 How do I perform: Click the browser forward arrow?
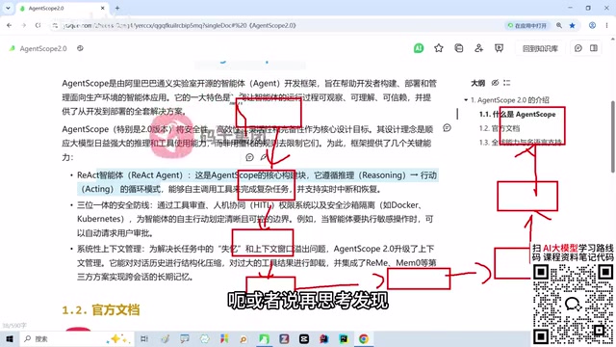23,25
